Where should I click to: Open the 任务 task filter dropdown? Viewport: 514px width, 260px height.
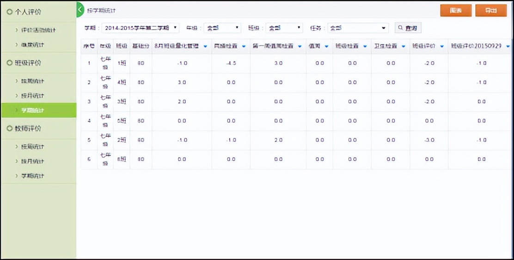358,28
